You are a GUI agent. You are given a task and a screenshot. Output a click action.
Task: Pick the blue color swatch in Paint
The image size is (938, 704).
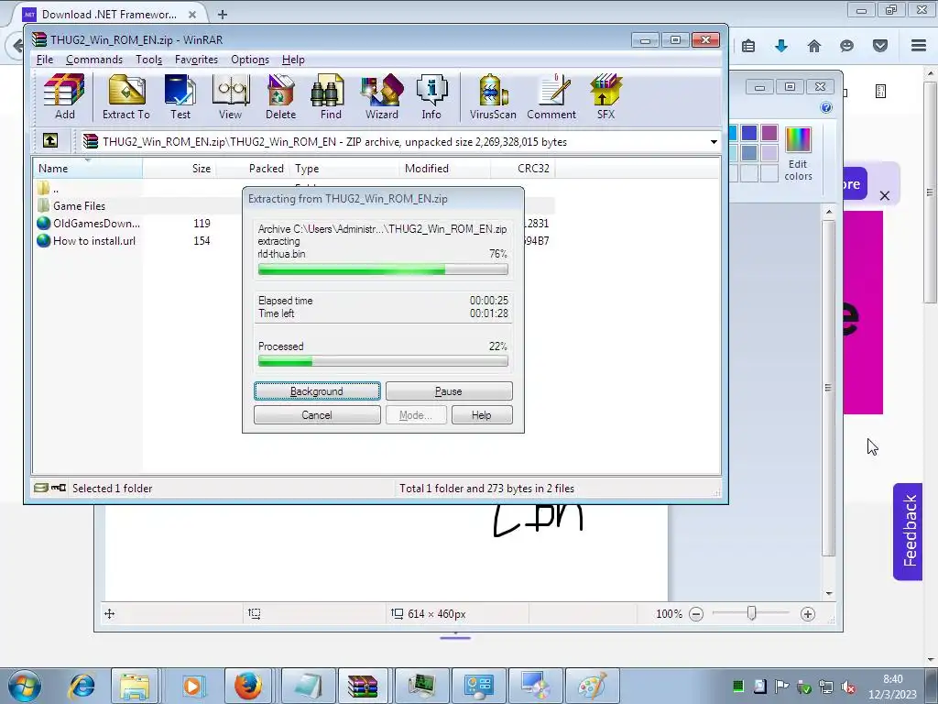coord(749,133)
